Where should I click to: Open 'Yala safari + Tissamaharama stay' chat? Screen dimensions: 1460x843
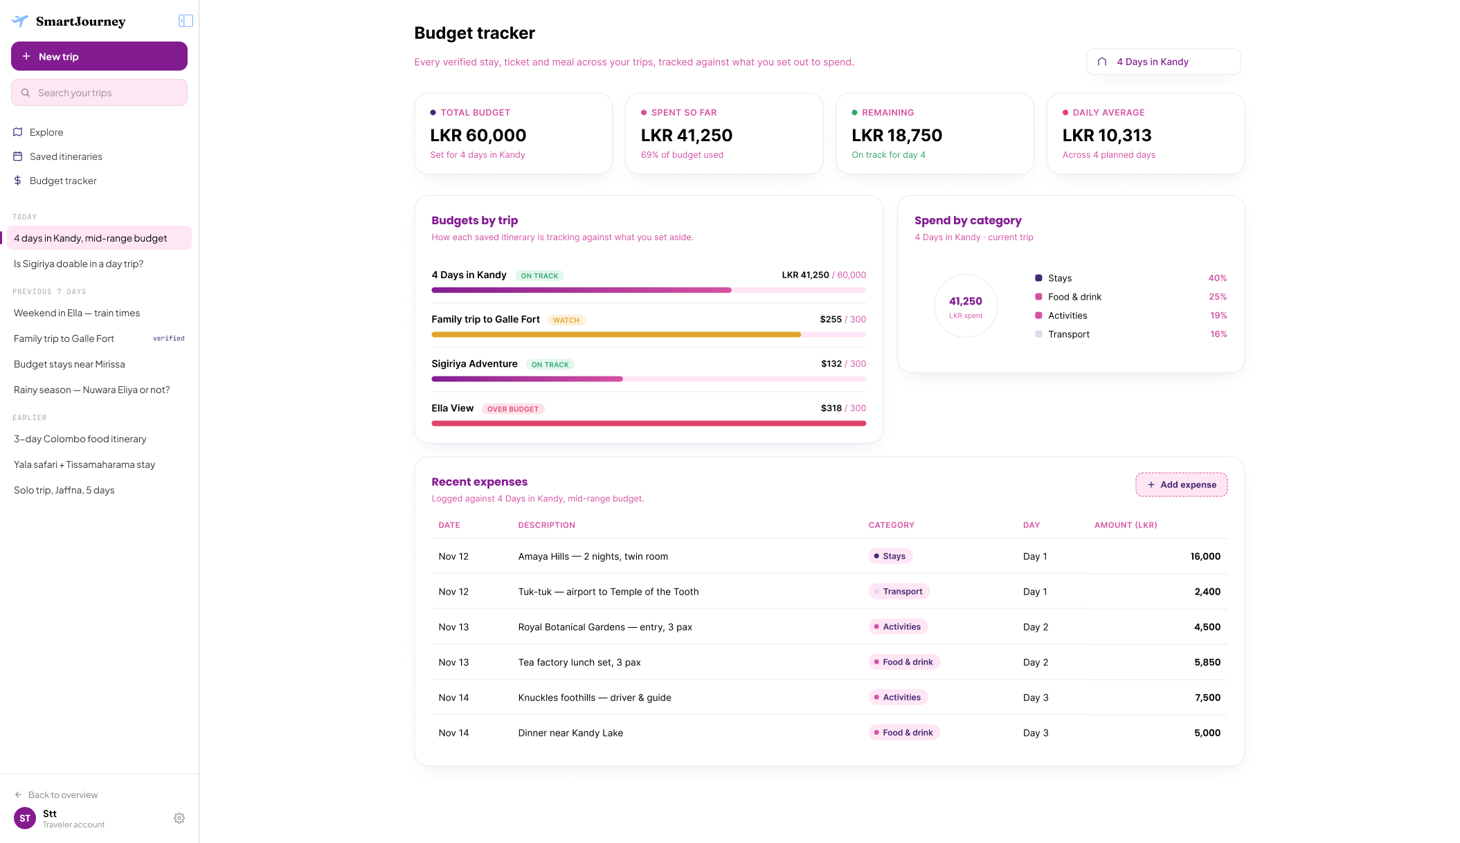[99, 464]
